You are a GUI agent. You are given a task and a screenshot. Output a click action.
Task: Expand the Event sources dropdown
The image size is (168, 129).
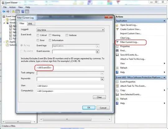coord(97,52)
